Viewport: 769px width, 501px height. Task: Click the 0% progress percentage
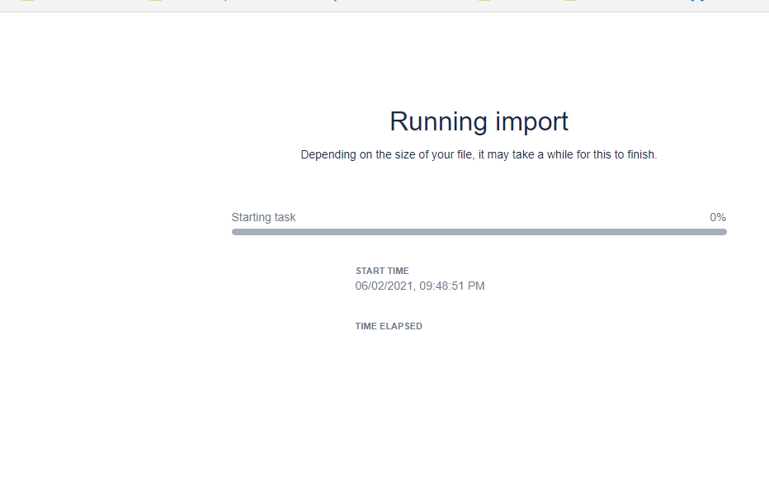[x=717, y=218]
